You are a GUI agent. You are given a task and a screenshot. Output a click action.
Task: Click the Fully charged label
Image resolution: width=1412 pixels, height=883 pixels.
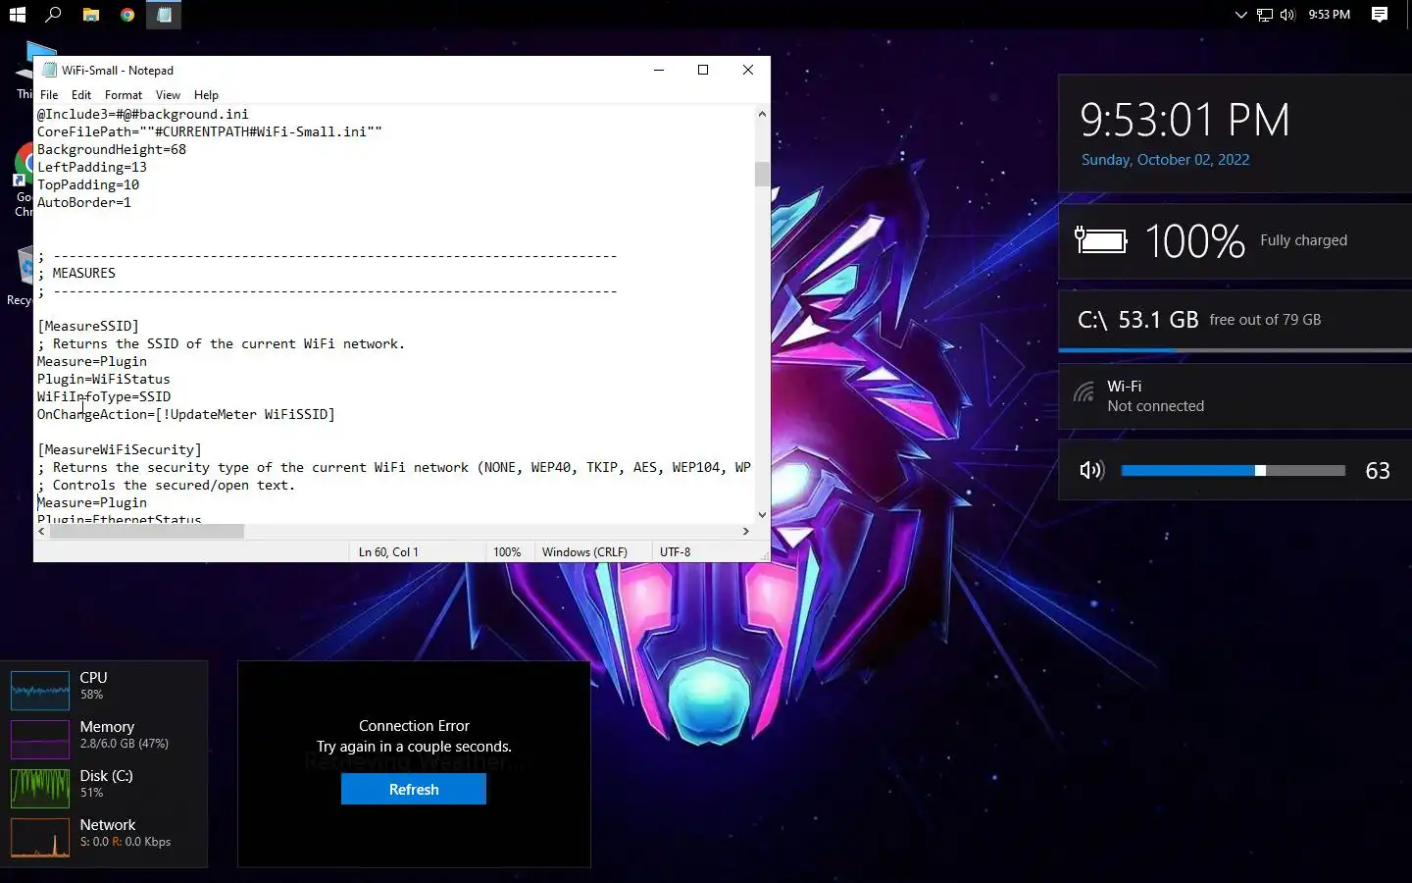(1303, 240)
